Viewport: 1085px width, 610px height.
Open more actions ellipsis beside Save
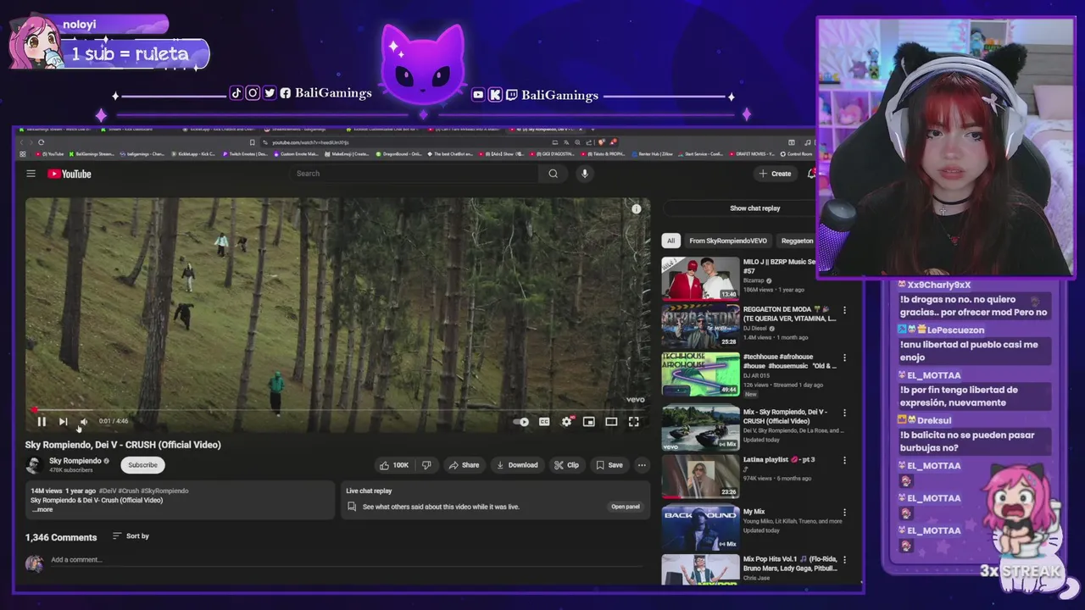(642, 465)
